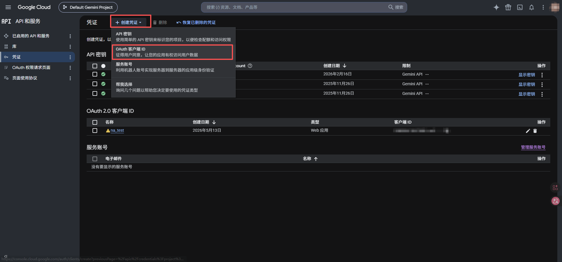Screen dimensions: 562x262
Task: Open options for 已启用的 API 和服务
Action: (70, 36)
